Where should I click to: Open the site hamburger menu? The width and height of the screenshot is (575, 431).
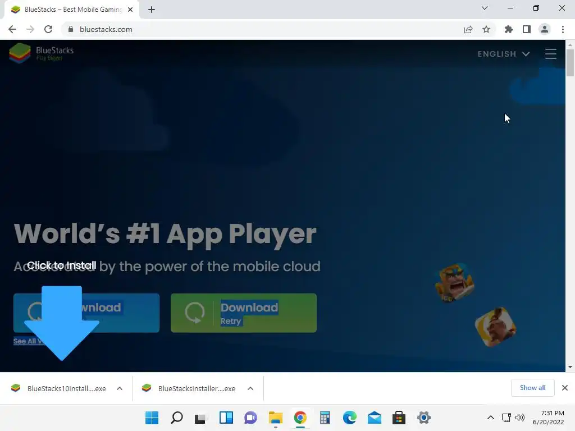(x=550, y=54)
